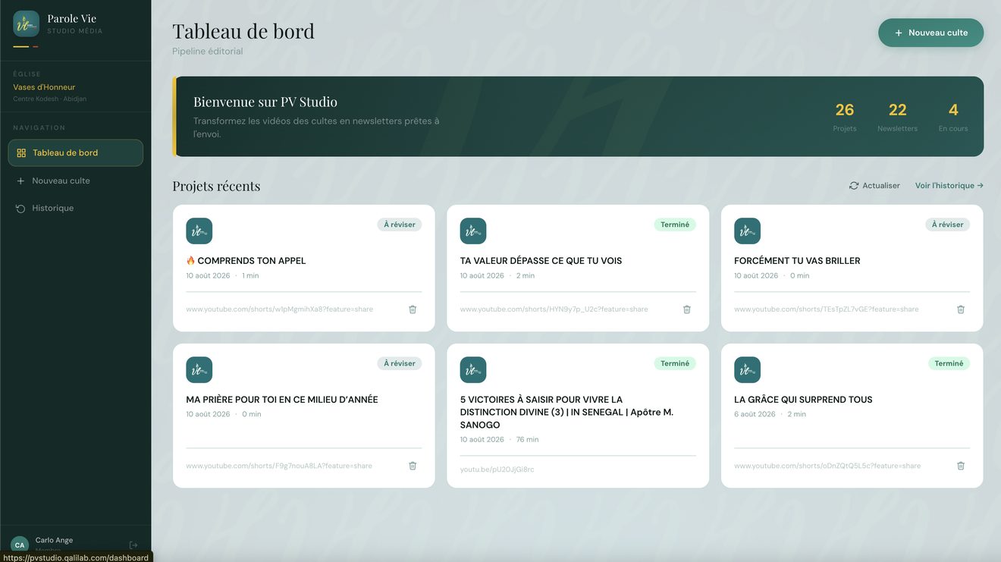
Task: Open TA VALEUR DÉPASSE CE QUE TU VOIS title
Action: 541,260
